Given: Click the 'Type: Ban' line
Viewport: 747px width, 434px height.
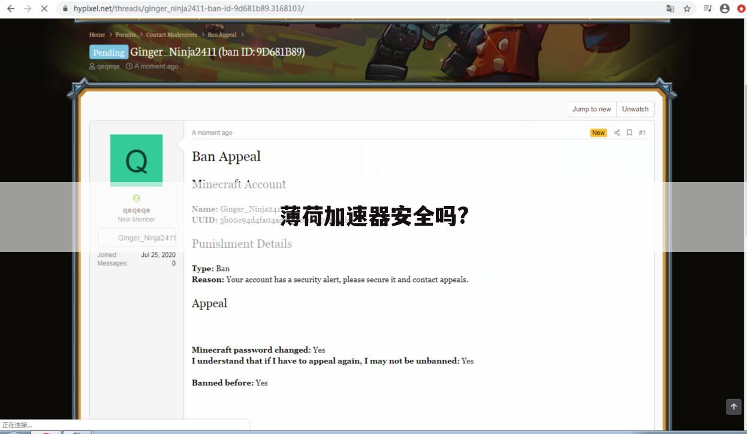Looking at the screenshot, I should [210, 269].
